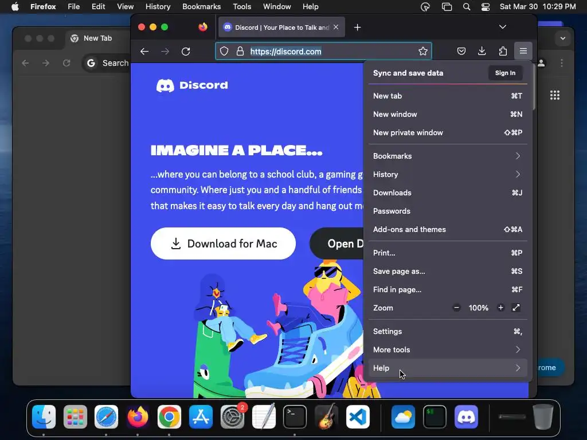Expand More tools submenu

[x=448, y=350]
